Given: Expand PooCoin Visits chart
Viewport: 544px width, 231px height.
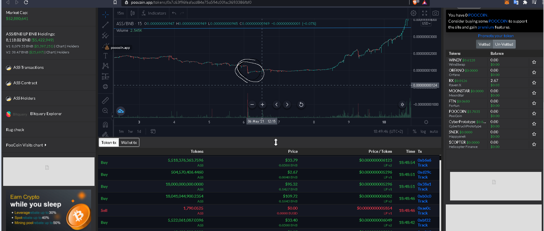Looking at the screenshot, I should (26, 145).
